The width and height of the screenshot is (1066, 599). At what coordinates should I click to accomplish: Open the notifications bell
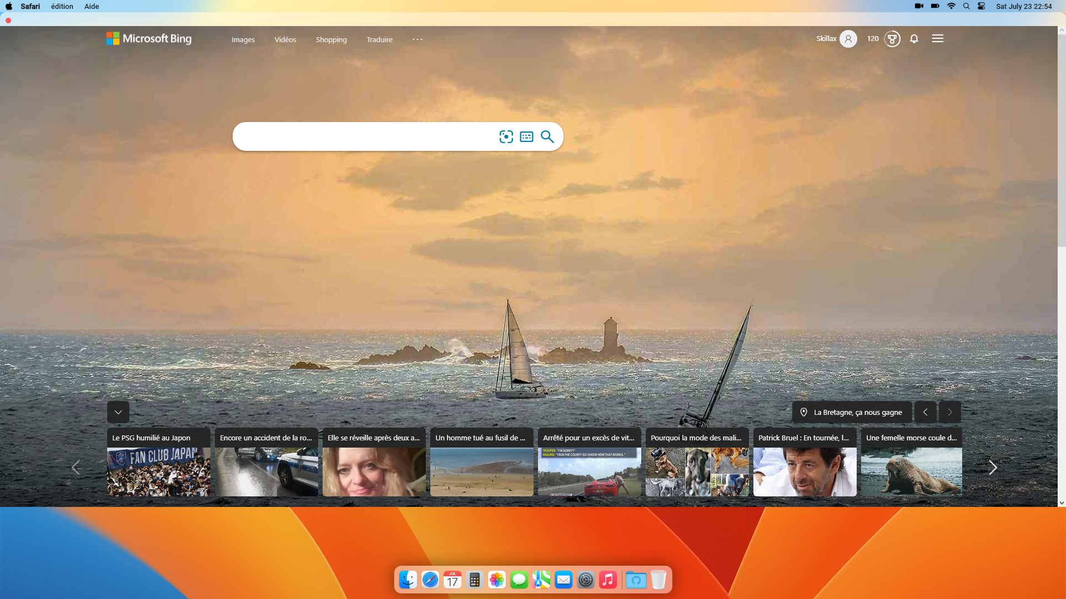click(914, 39)
